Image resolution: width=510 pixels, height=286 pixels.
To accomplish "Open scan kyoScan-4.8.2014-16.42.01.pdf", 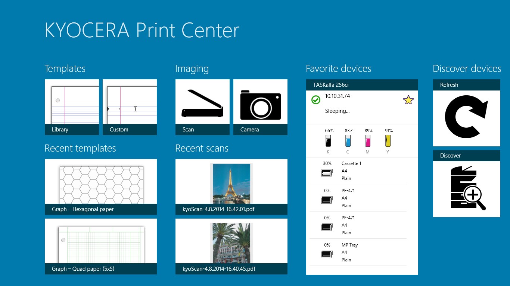I will [x=231, y=187].
